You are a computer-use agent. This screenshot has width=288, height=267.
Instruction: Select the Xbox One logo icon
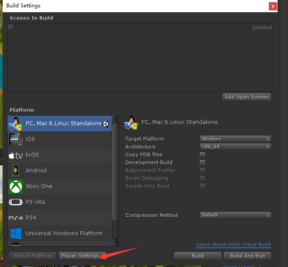(x=16, y=187)
